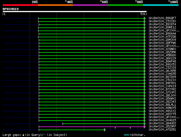Select the UniRef100_B8LML1 label

(x=162, y=105)
